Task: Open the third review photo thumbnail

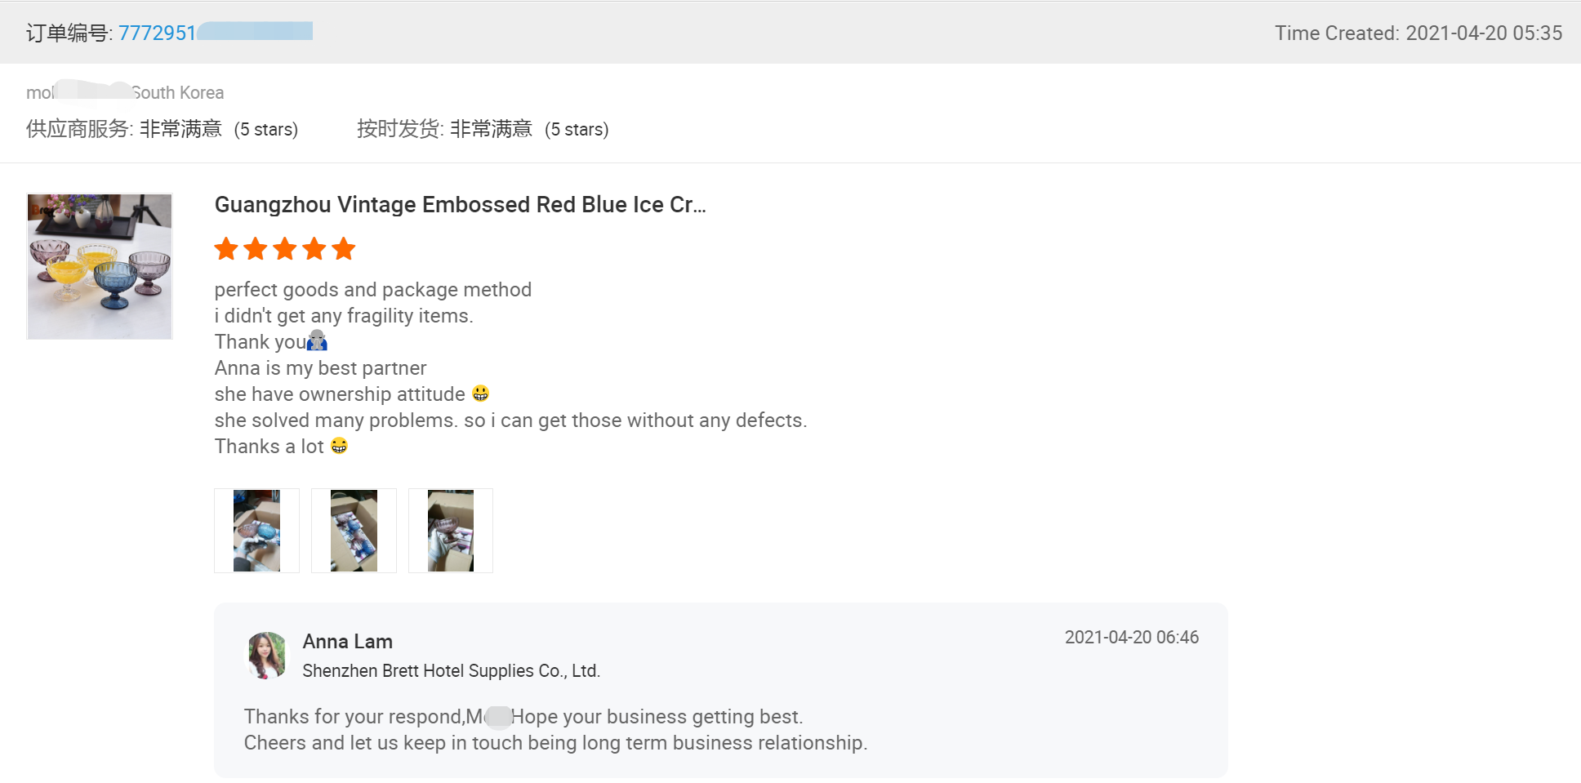Action: pos(451,531)
